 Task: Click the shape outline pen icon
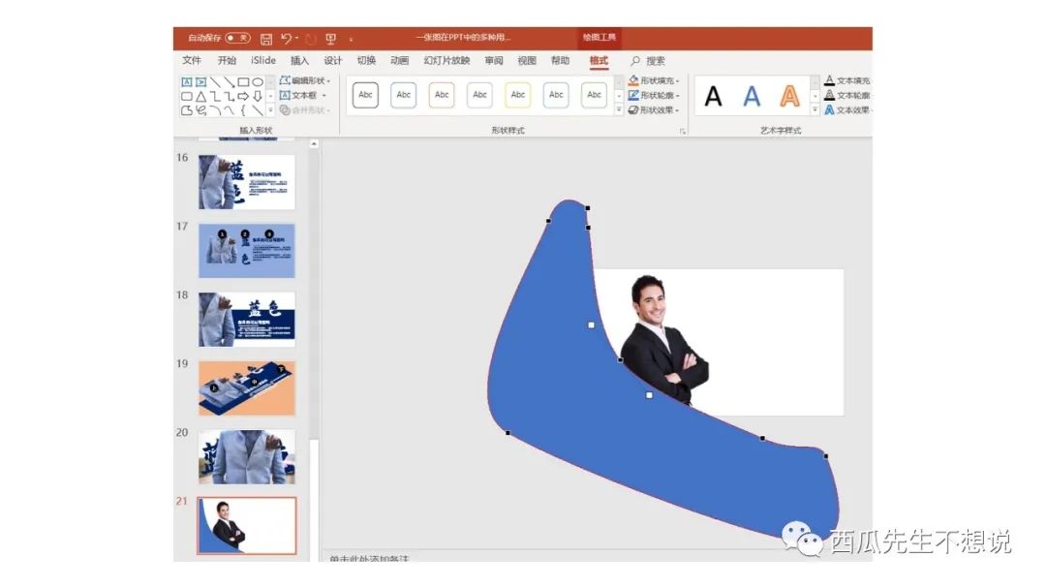[633, 96]
